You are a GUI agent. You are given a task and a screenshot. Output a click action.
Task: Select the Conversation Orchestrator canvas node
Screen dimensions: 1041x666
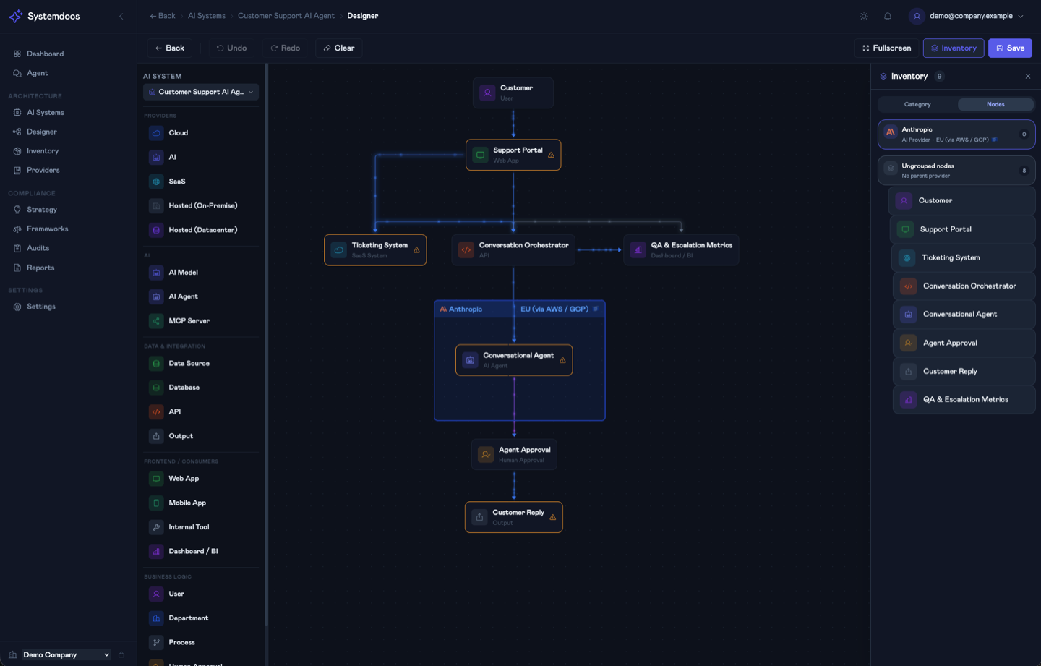pos(513,250)
